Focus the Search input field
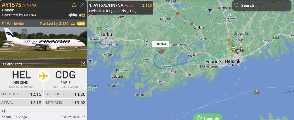Viewport: 294px width, 120px height. pyautogui.click(x=262, y=5)
